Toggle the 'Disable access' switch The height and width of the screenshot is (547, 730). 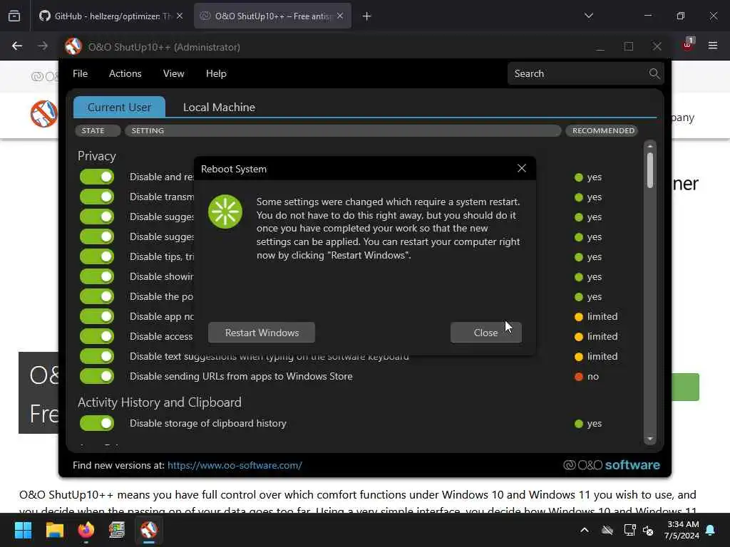97,336
